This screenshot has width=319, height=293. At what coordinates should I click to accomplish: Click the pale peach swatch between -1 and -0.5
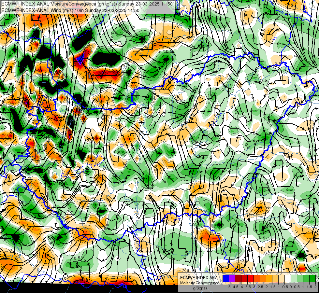(x=282, y=279)
